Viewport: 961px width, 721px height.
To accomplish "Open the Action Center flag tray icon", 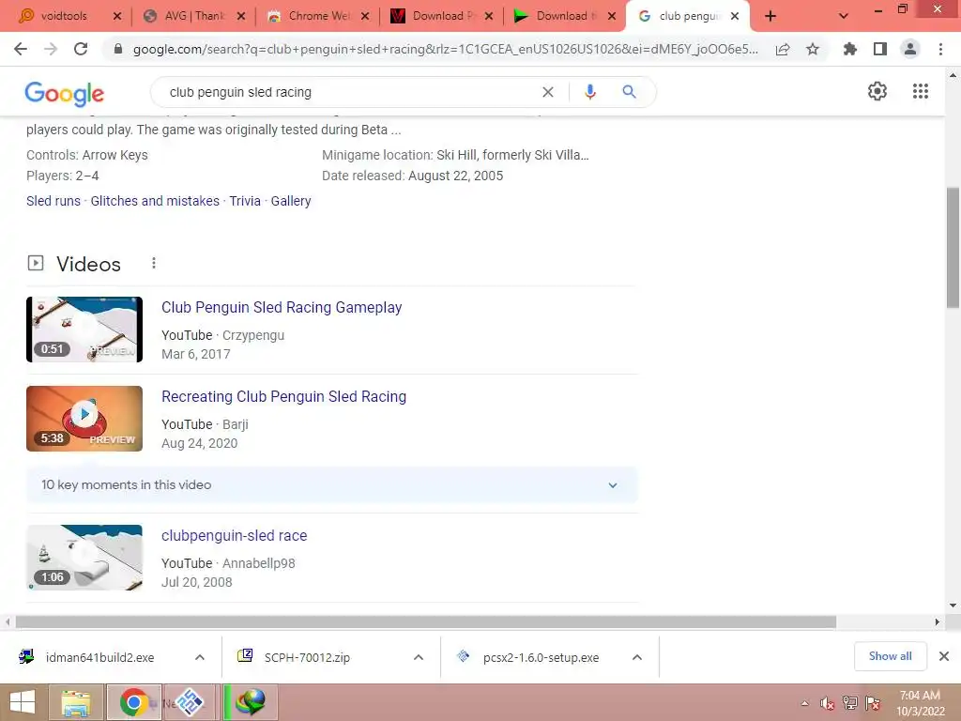I will pyautogui.click(x=873, y=703).
